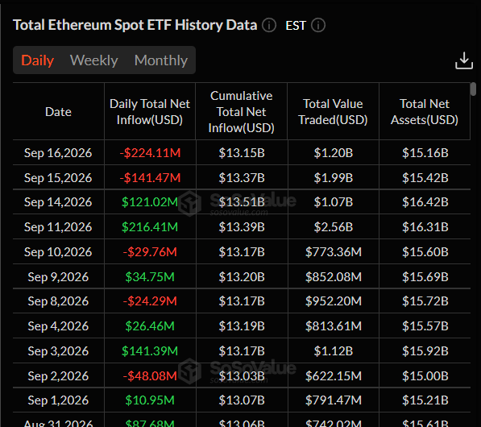This screenshot has height=427, width=481.
Task: Click the -$29.76M inflow value
Action: 150,252
